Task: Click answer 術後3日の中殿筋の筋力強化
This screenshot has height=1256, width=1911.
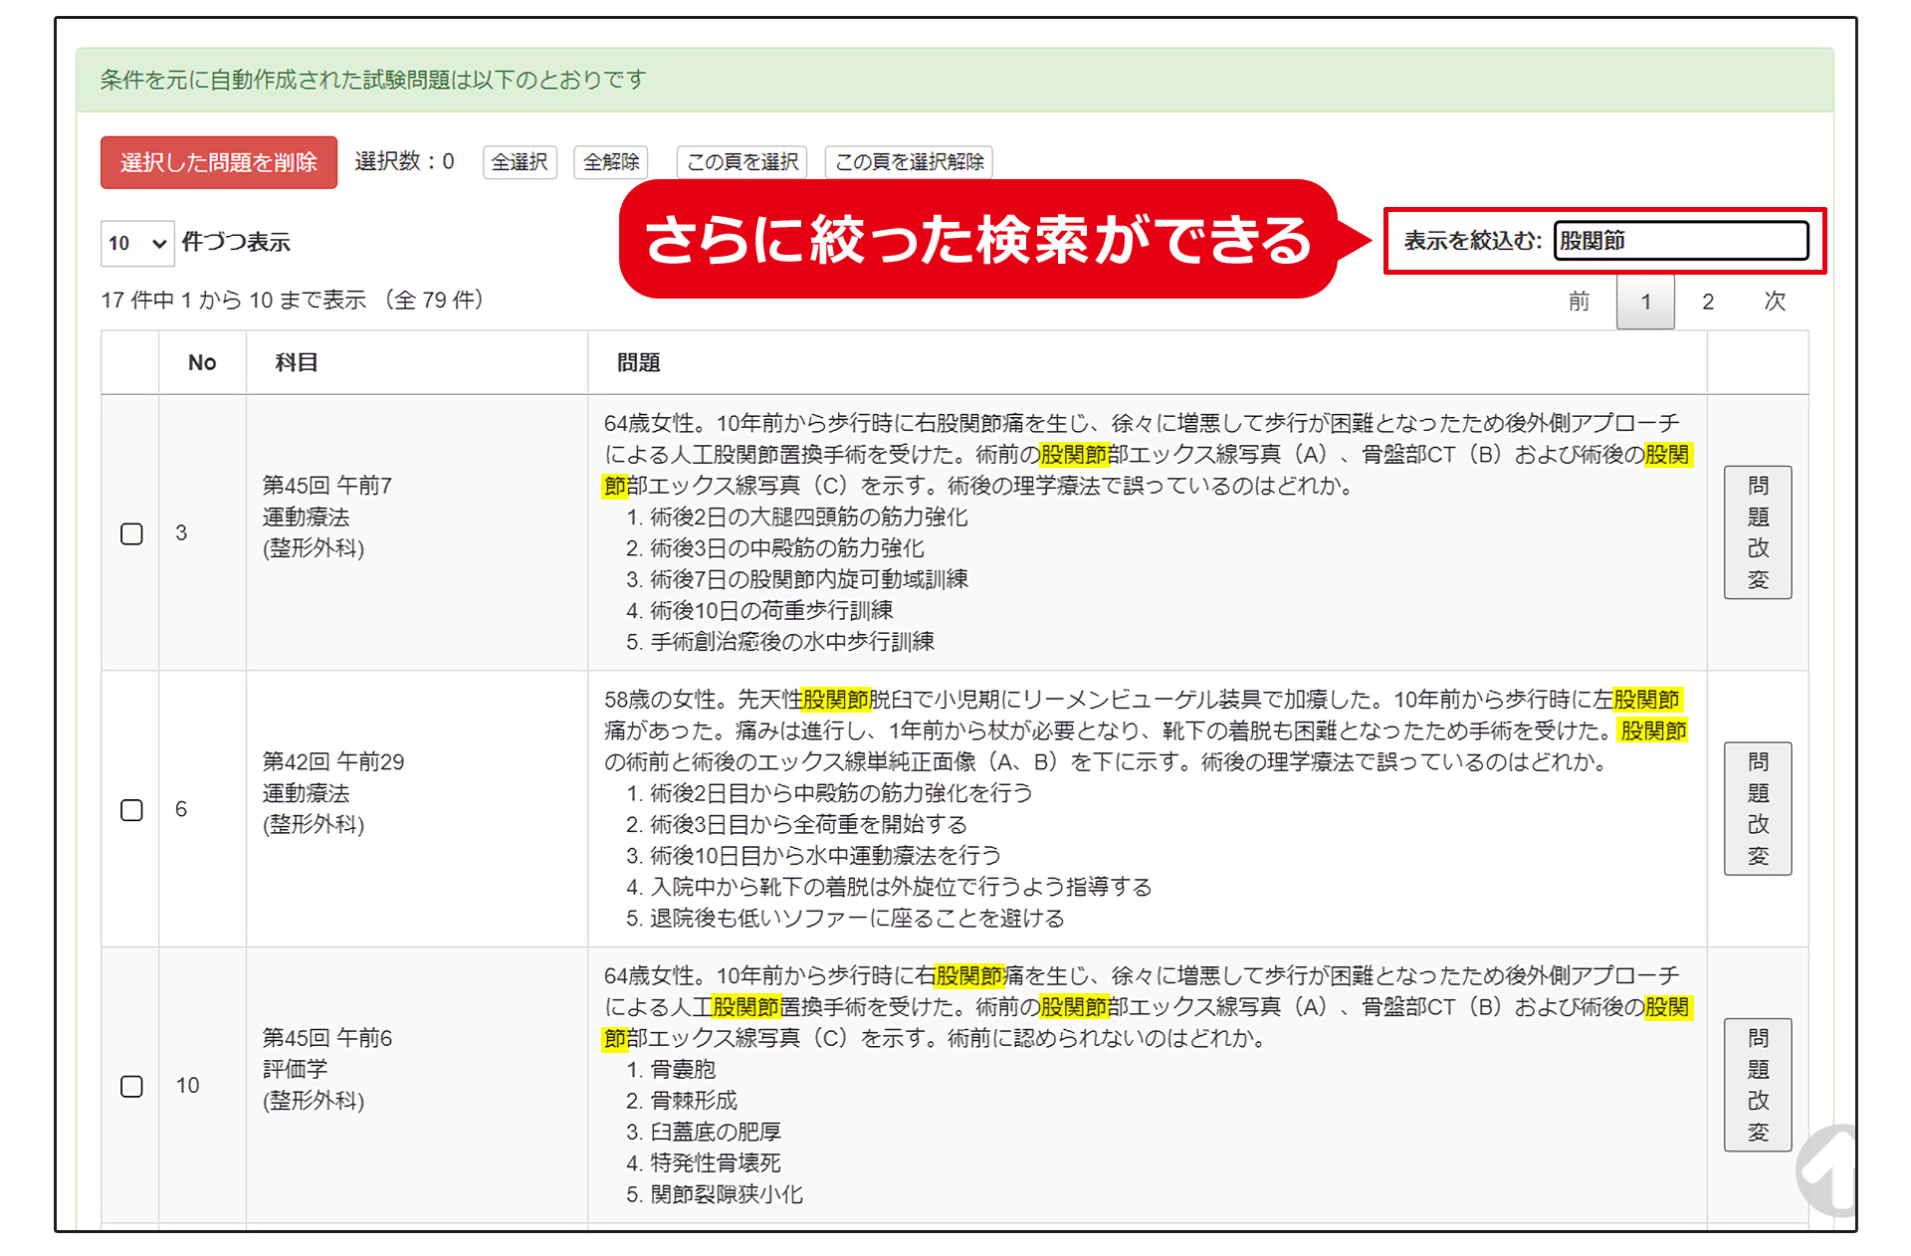Action: click(786, 548)
